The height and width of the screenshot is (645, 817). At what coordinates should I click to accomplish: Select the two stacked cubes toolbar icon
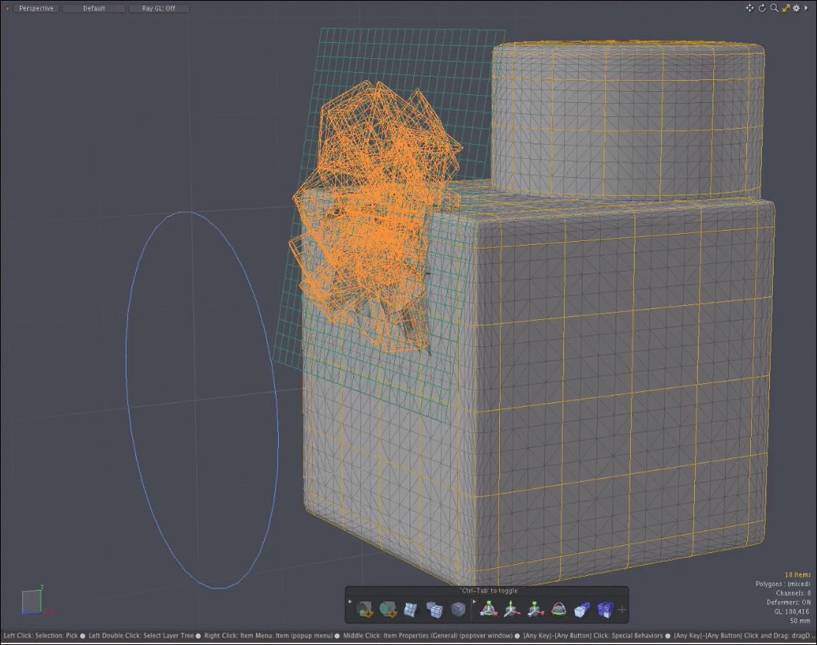coord(435,609)
